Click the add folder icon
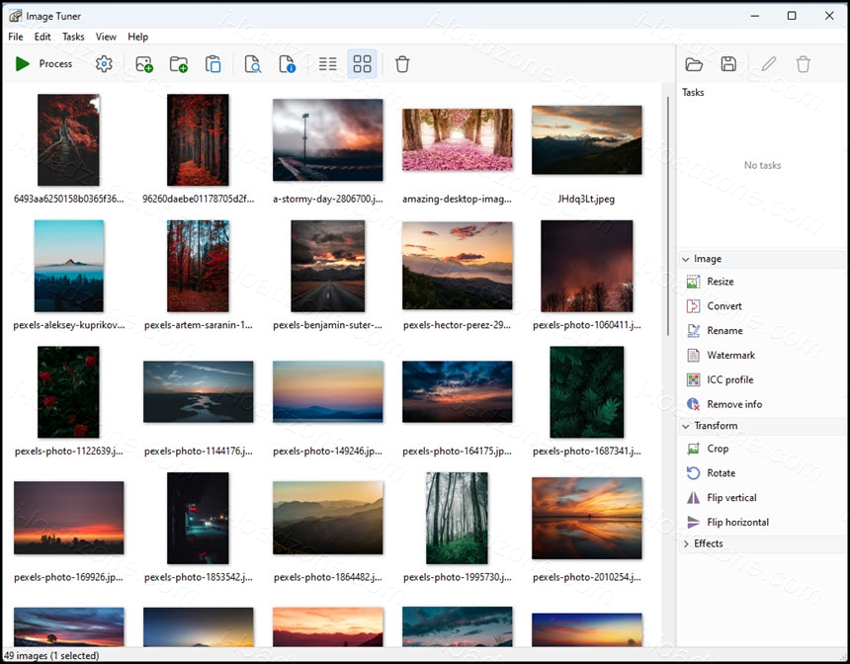The width and height of the screenshot is (850, 664). coord(179,64)
